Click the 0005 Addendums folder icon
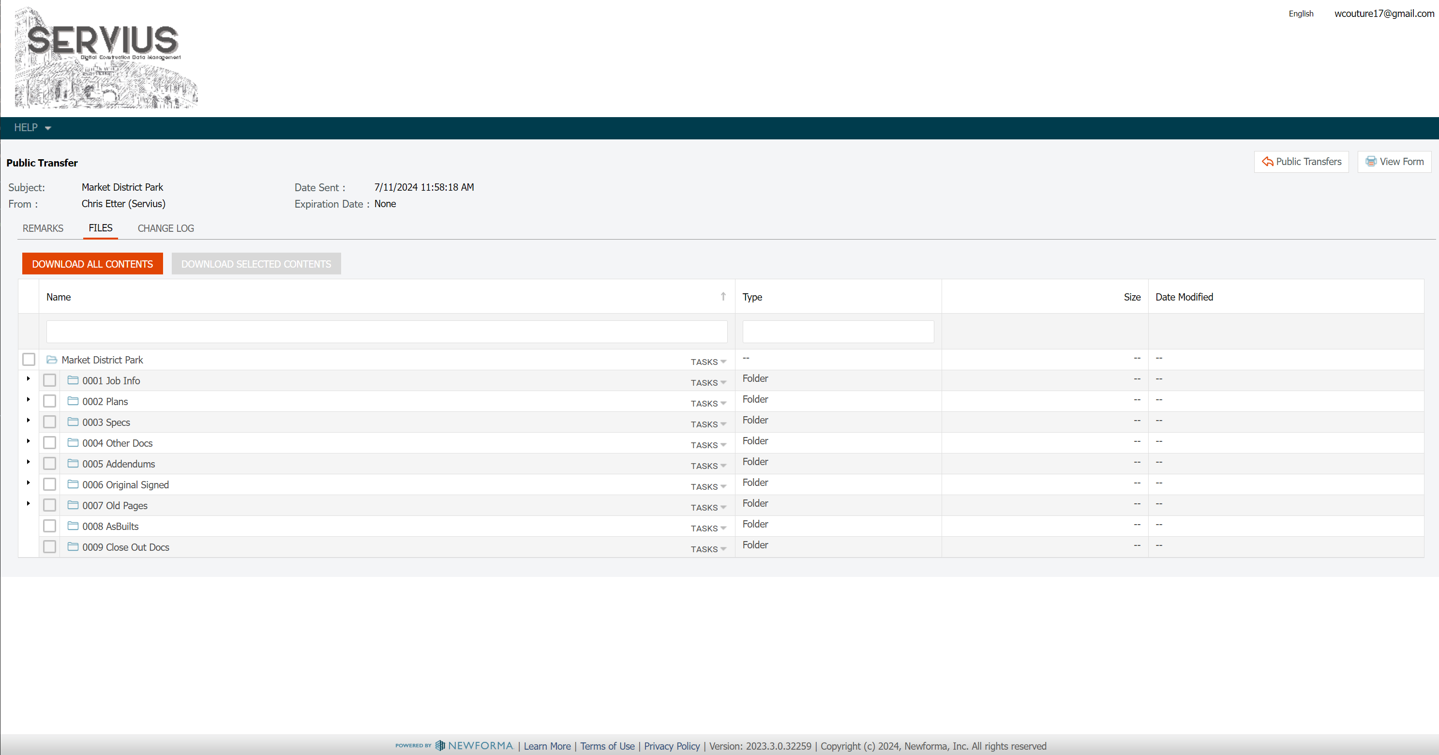 click(73, 463)
